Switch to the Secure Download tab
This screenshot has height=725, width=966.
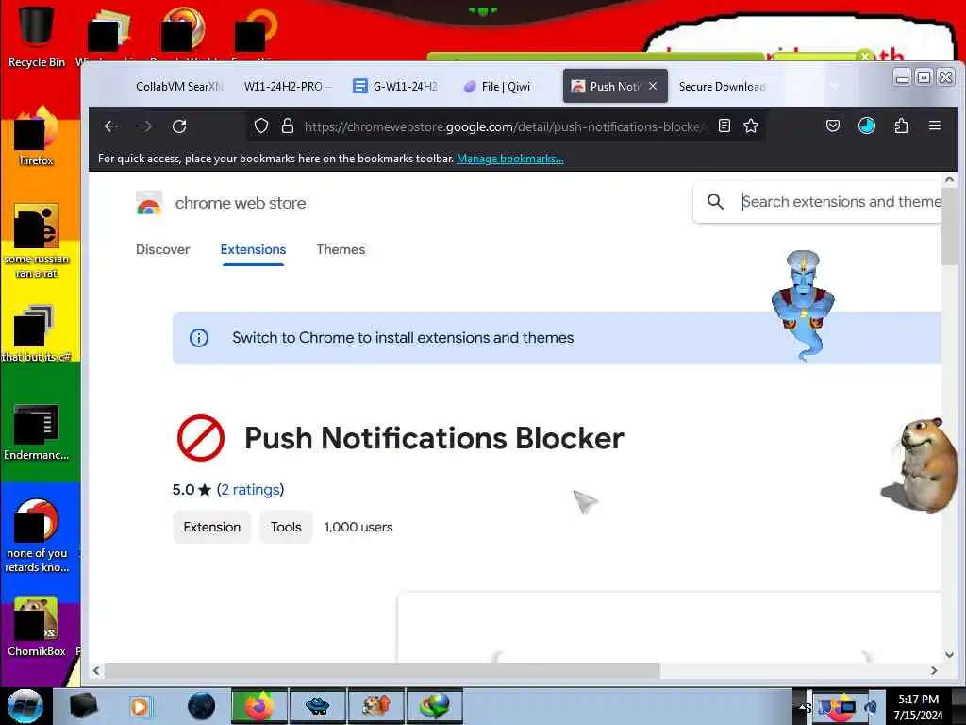tap(722, 86)
